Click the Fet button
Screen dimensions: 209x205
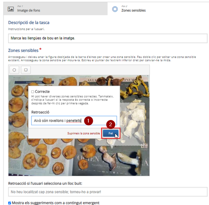(x=111, y=133)
